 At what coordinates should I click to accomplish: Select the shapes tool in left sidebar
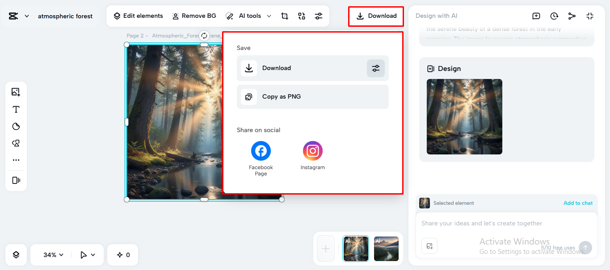[x=16, y=143]
